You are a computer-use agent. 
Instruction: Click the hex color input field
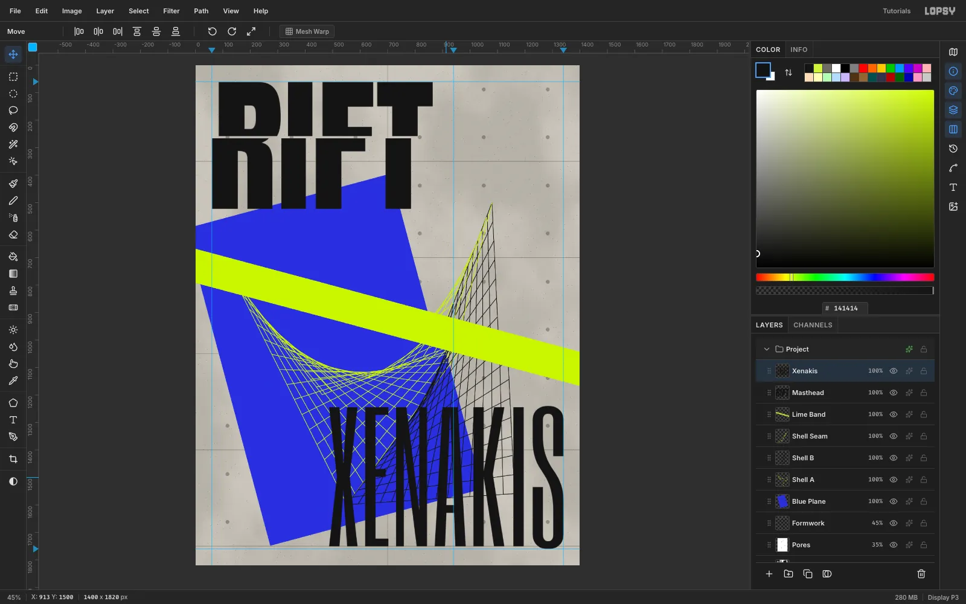click(x=845, y=308)
